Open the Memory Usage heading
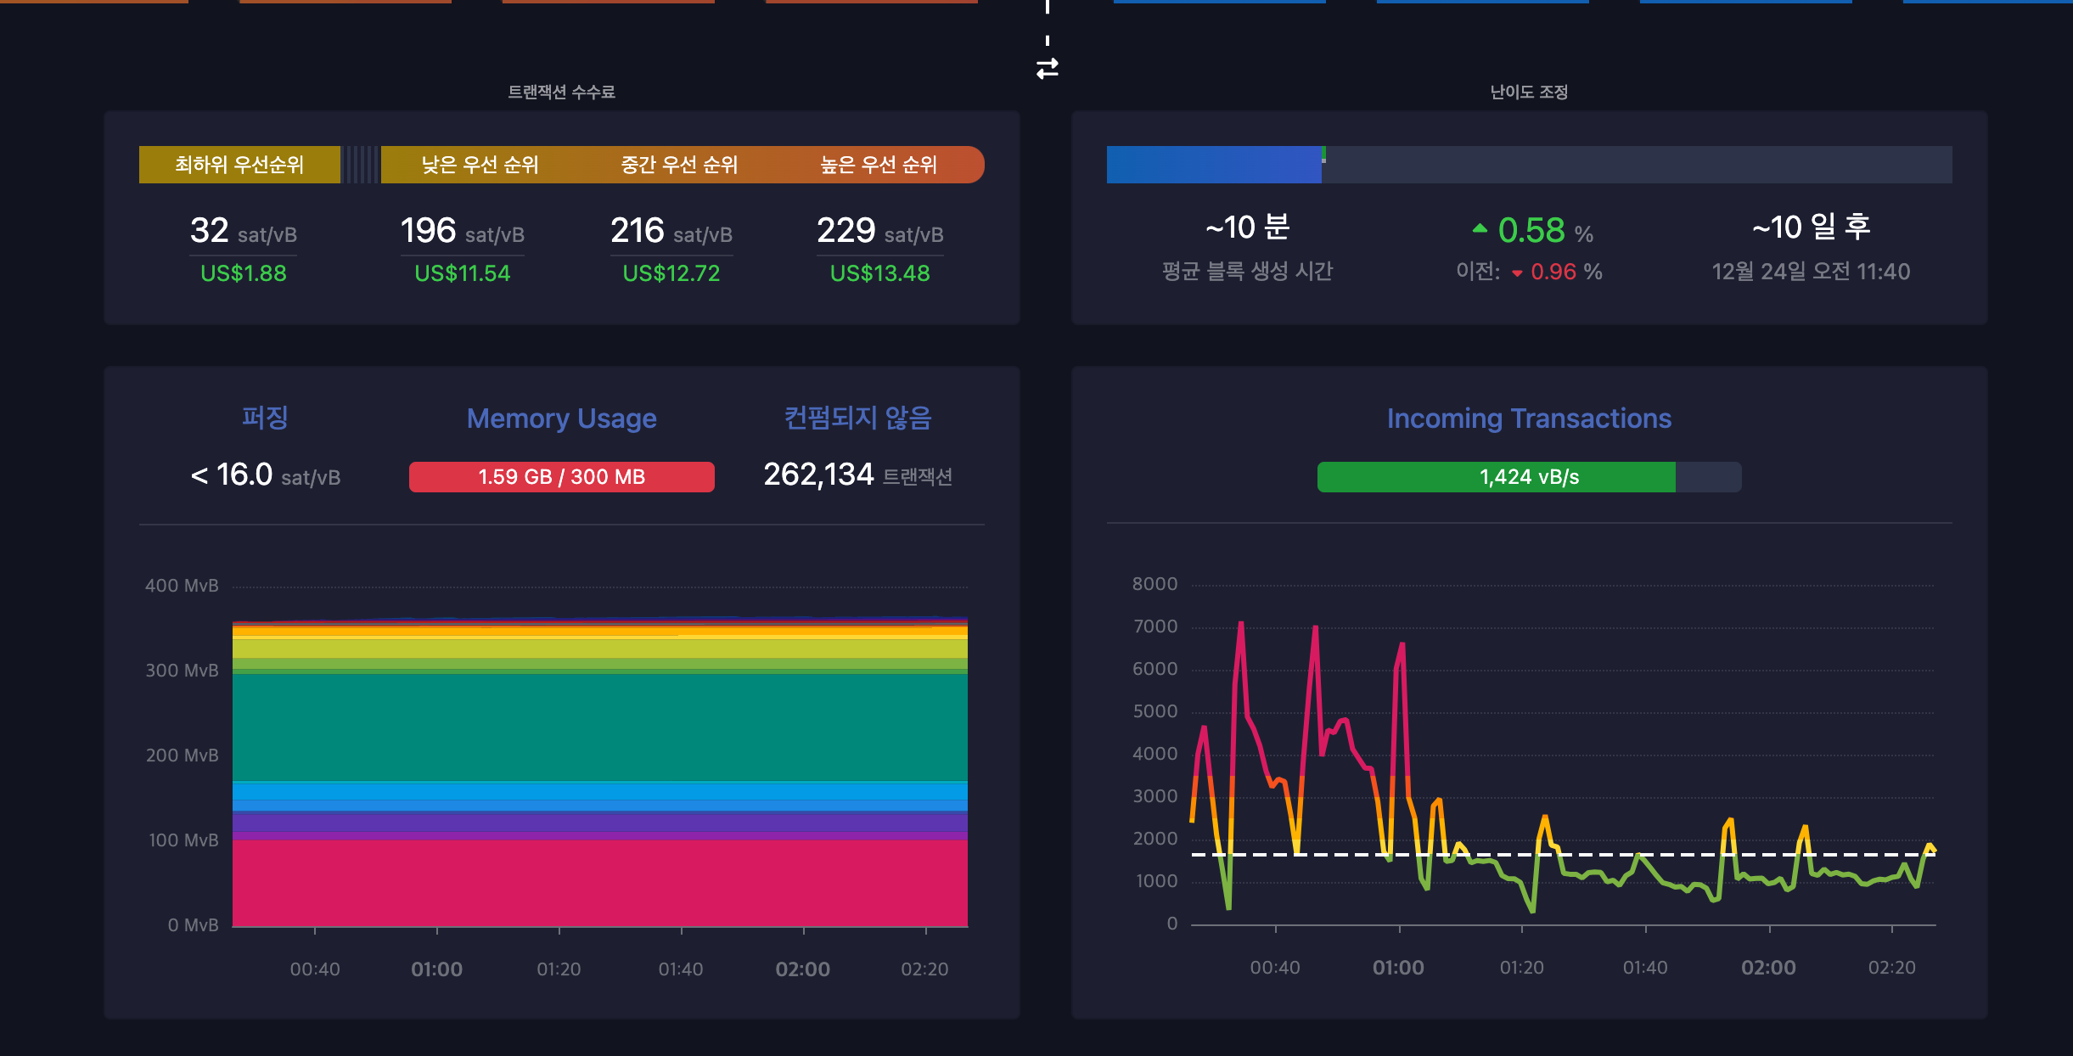This screenshot has width=2073, height=1056. [561, 418]
